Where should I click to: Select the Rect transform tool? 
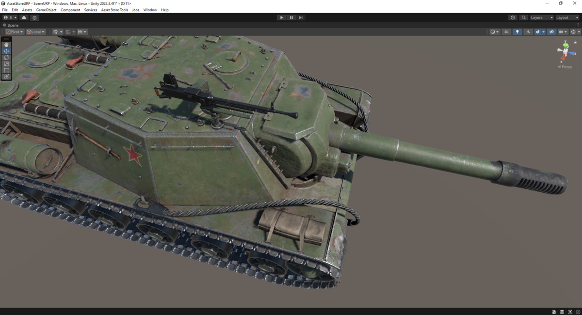(6, 70)
